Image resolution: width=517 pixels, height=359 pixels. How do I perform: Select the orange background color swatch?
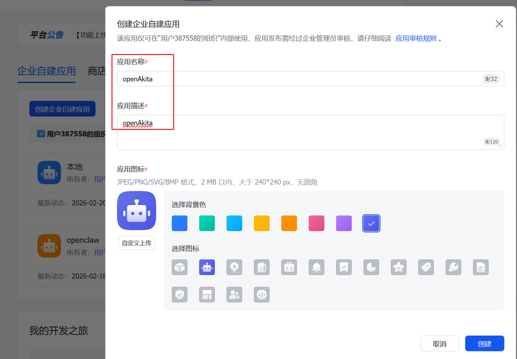coord(289,223)
